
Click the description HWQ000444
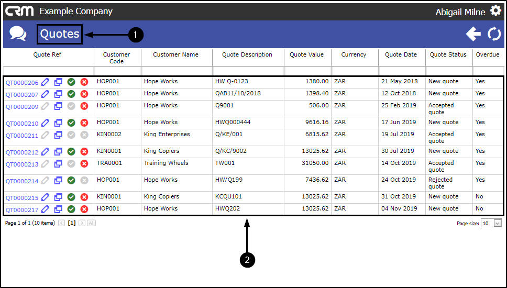click(x=233, y=122)
